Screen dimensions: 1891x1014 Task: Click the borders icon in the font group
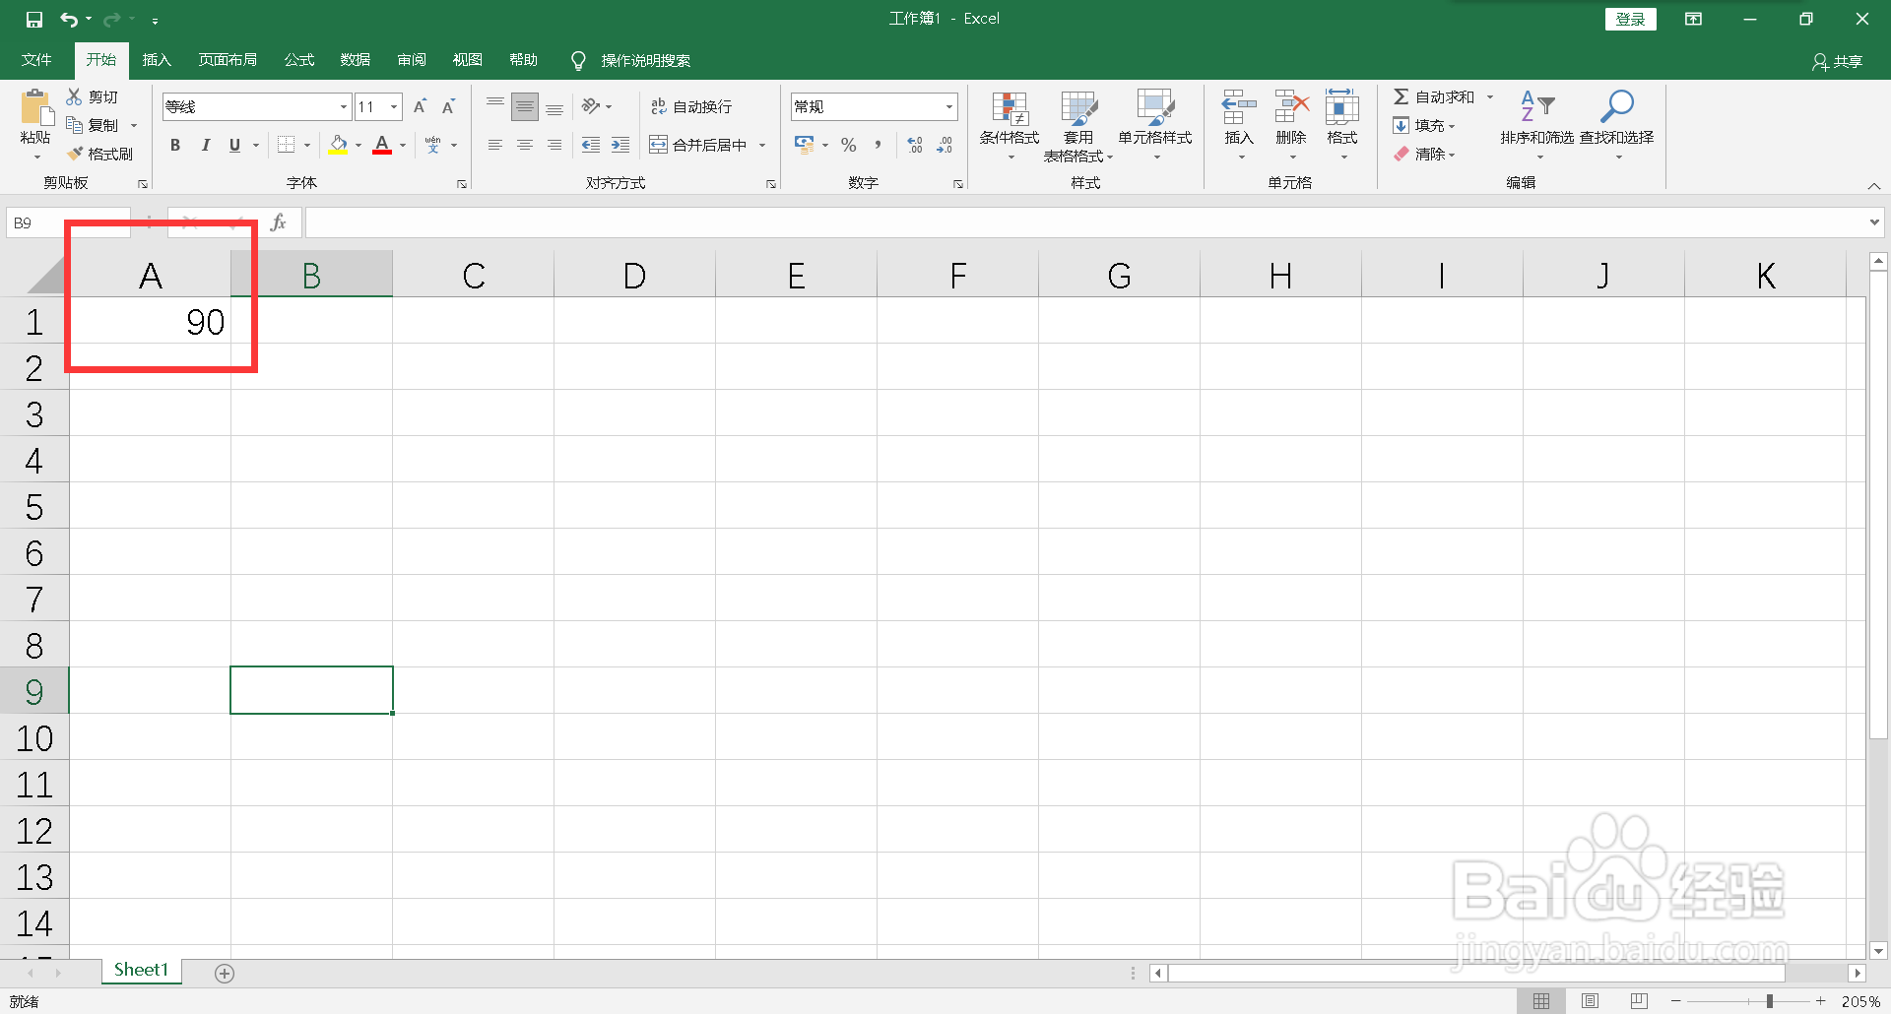(x=286, y=145)
